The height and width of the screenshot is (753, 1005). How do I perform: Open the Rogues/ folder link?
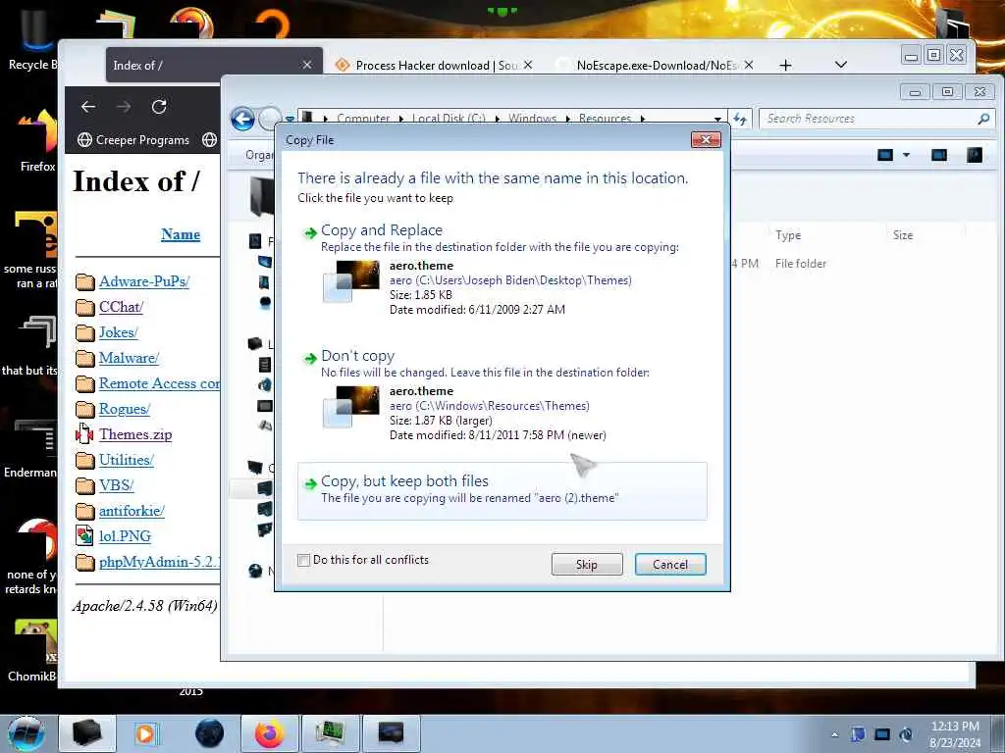125,409
